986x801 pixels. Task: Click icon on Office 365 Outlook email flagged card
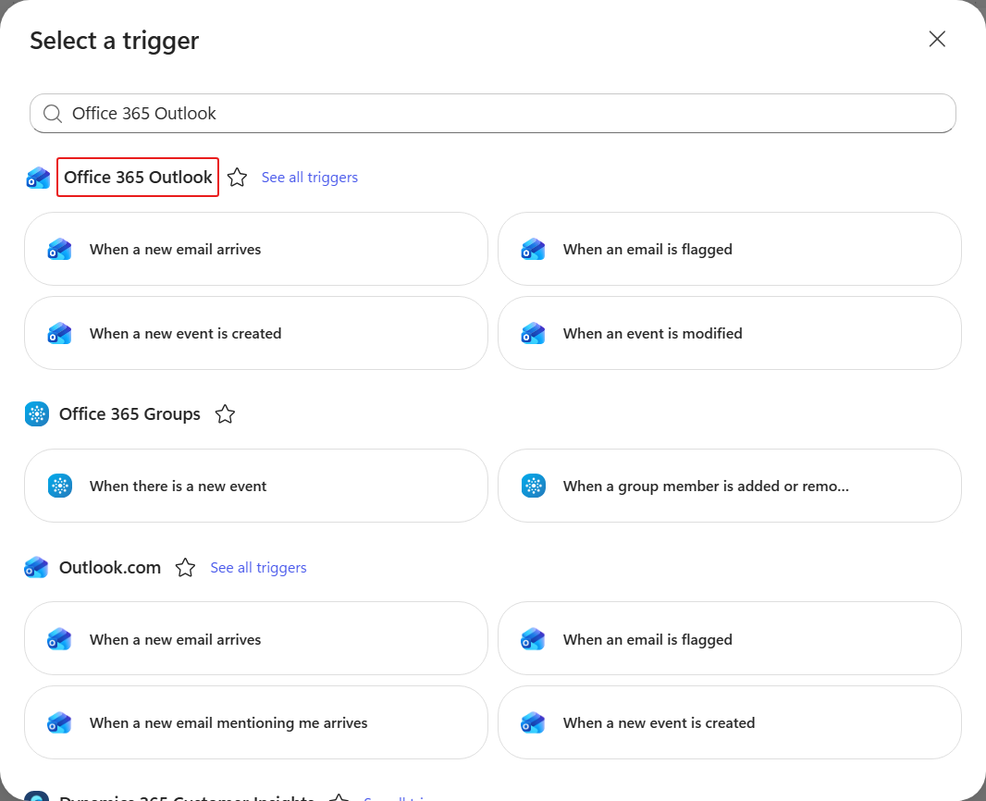pos(534,249)
